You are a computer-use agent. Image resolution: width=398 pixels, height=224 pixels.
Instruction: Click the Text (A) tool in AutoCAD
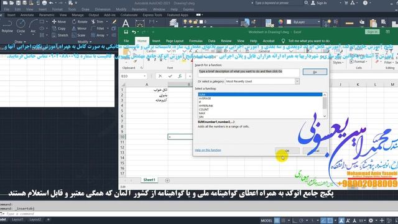[126, 24]
